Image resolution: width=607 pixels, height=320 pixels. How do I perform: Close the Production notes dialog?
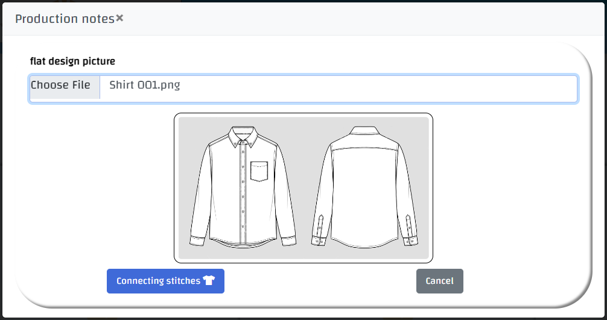pyautogui.click(x=119, y=18)
